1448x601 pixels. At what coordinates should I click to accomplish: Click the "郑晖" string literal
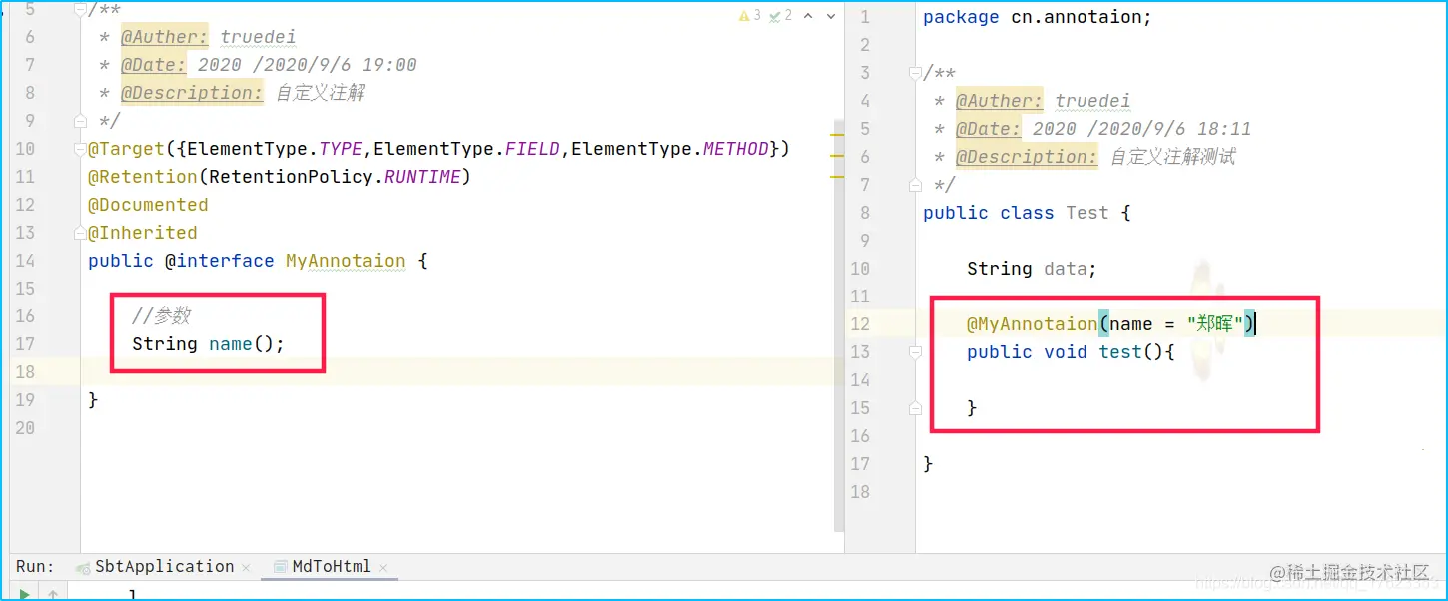pyautogui.click(x=1214, y=324)
